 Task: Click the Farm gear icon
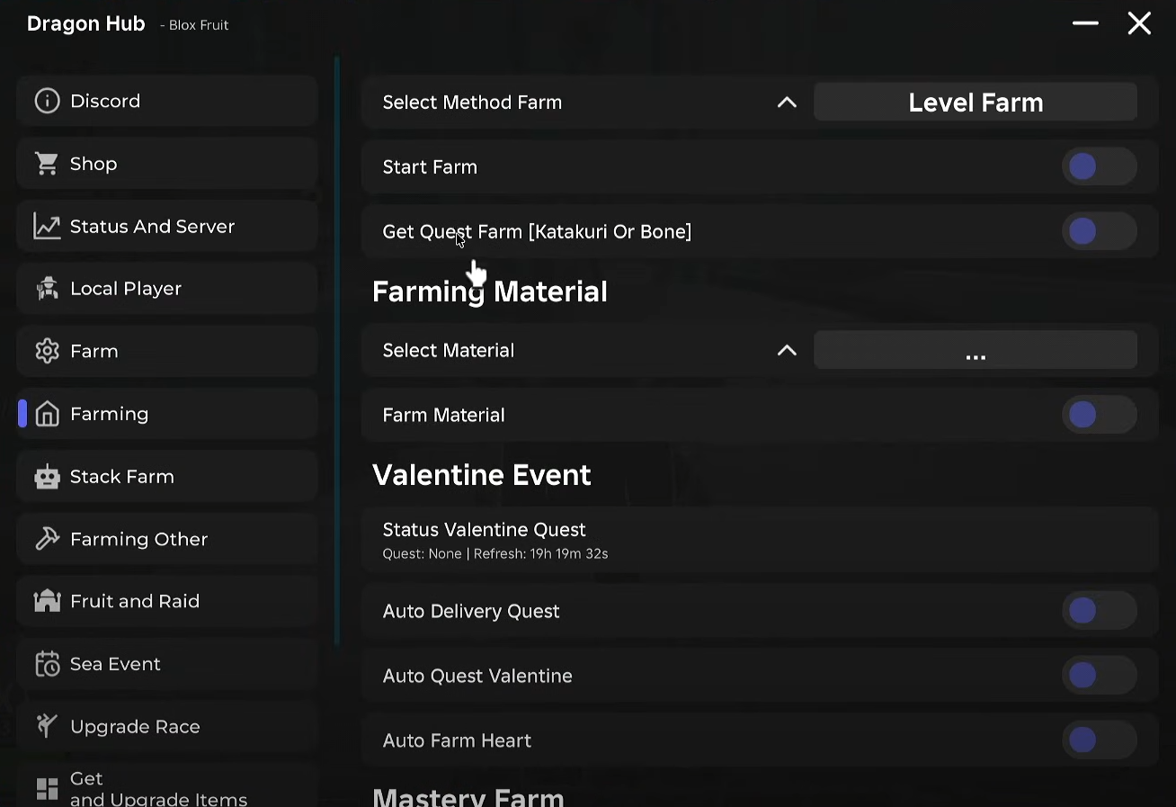47,351
